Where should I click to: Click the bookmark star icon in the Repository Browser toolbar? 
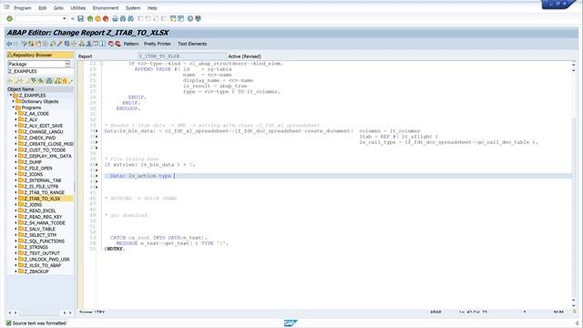coord(65,81)
